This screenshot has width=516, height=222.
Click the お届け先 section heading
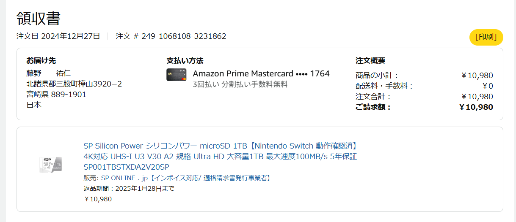click(x=41, y=60)
